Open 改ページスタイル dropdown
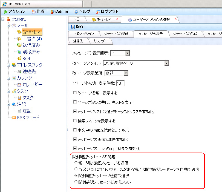 pos(136,63)
